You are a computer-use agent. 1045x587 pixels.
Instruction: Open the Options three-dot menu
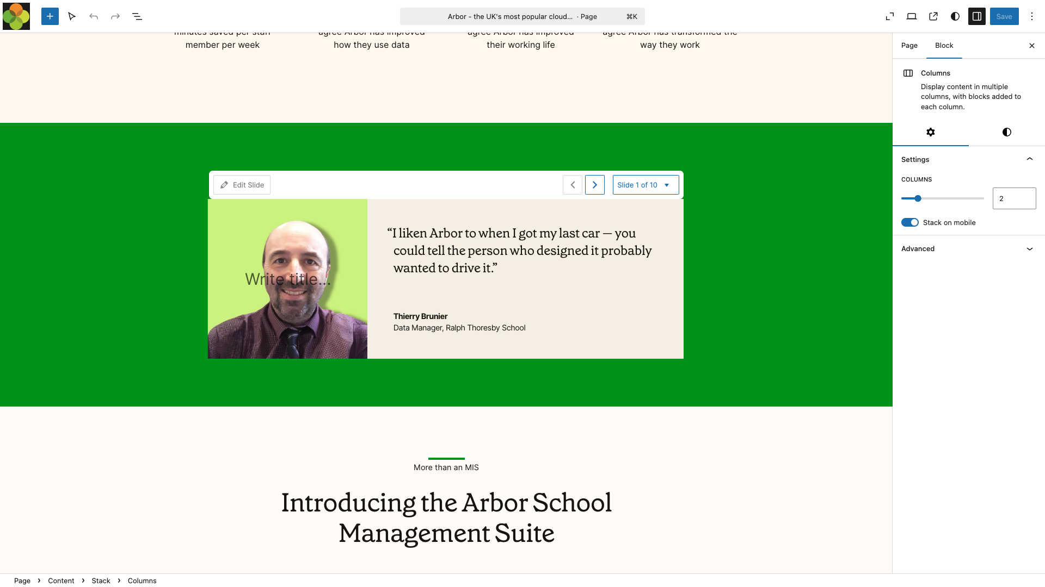click(1032, 16)
